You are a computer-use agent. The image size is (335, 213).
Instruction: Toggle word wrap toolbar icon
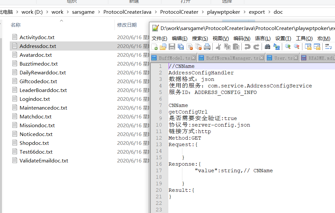coord(328,47)
